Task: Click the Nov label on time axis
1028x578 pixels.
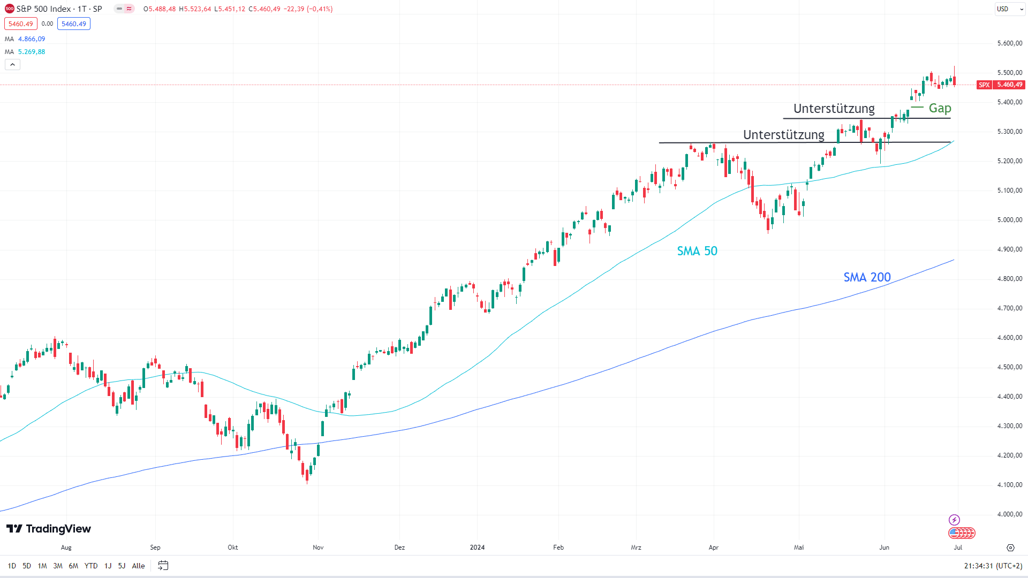Action: (318, 547)
